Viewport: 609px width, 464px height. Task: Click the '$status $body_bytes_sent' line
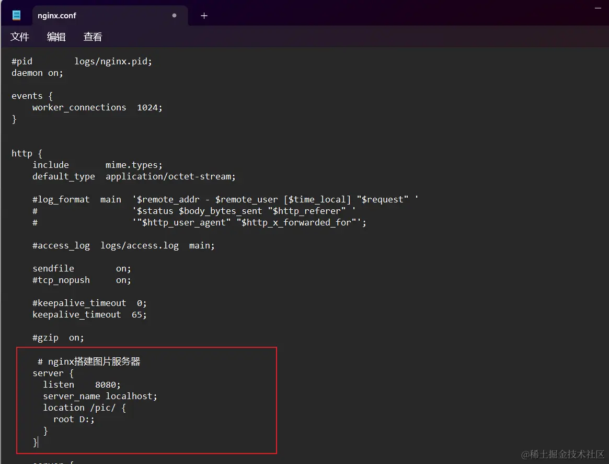(194, 211)
